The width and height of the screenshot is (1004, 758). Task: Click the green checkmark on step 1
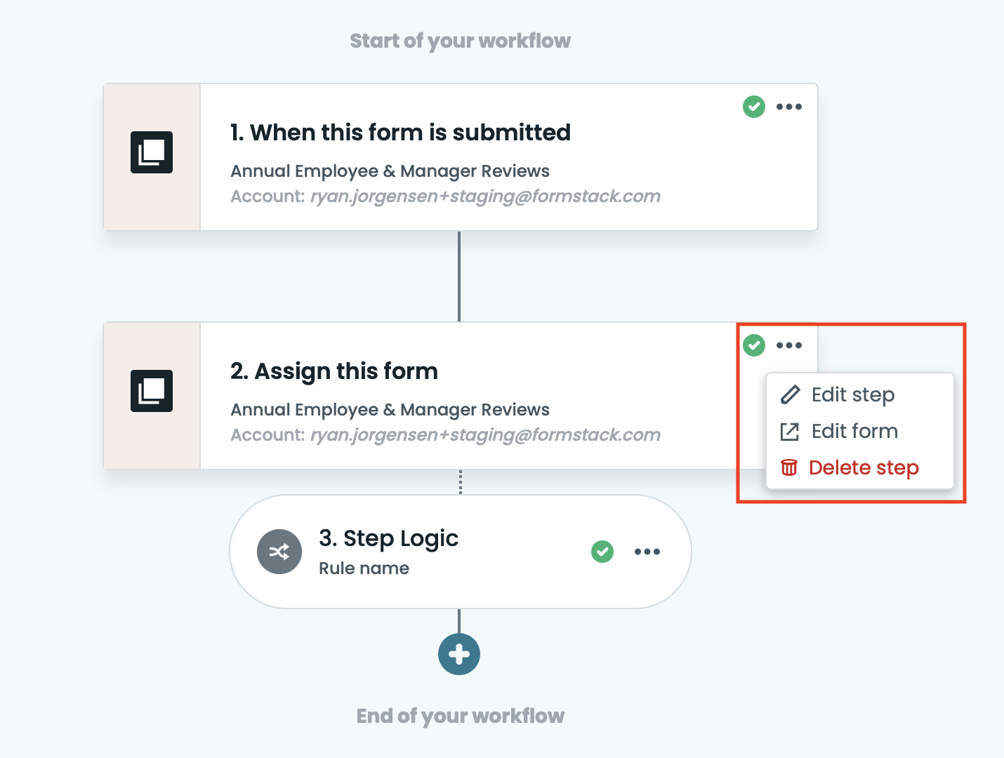point(754,107)
